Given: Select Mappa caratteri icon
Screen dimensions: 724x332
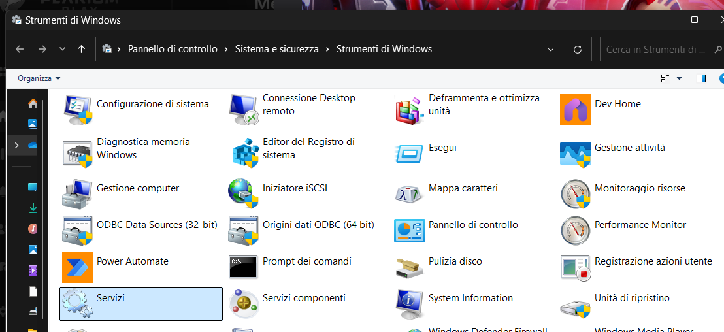Looking at the screenshot, I should [x=410, y=194].
